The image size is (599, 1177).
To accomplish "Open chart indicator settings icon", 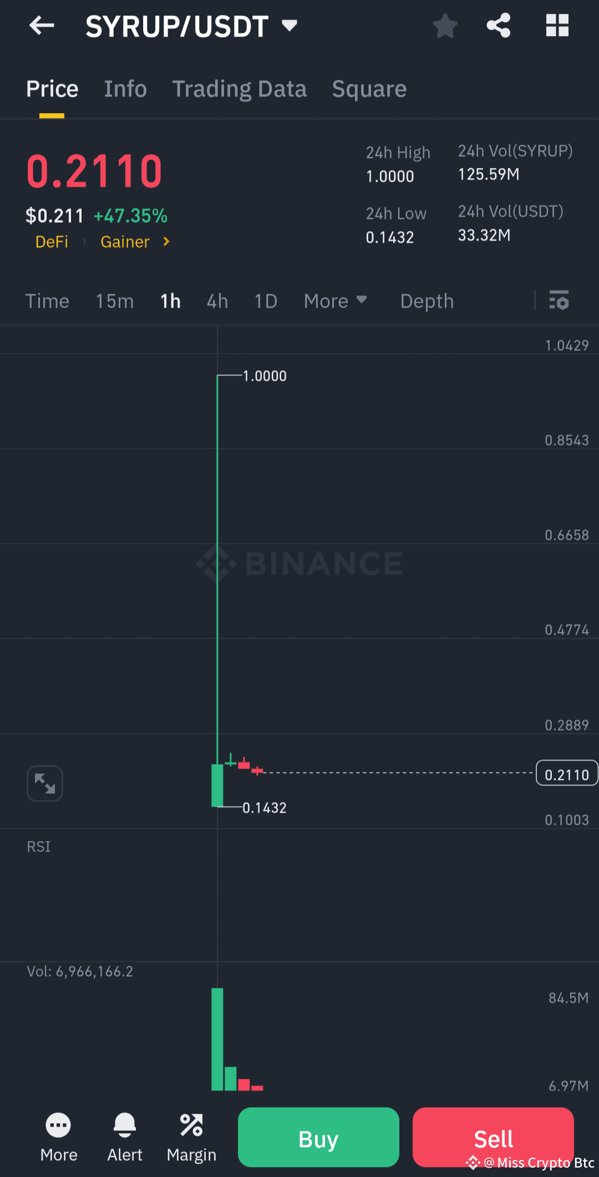I will tap(559, 300).
